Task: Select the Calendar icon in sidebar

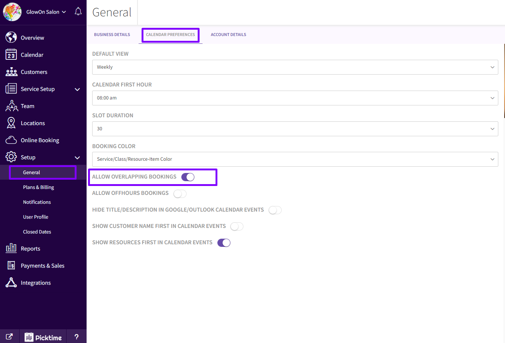Action: click(11, 55)
